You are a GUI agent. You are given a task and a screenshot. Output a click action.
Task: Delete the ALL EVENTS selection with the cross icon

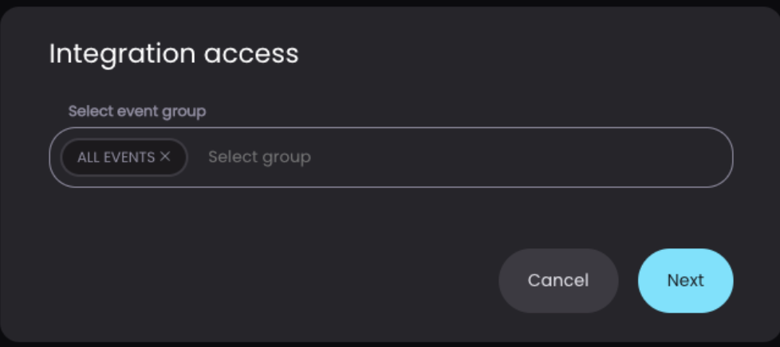point(165,157)
